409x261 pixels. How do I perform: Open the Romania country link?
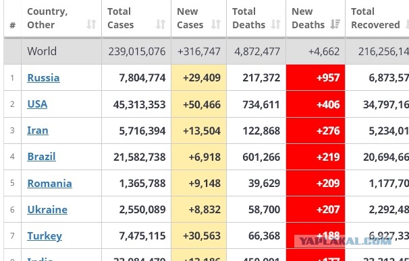[x=49, y=183]
